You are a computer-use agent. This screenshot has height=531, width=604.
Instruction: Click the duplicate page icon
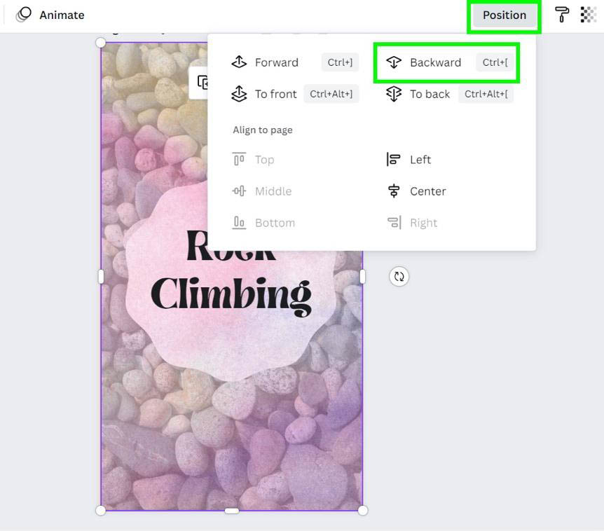(203, 83)
